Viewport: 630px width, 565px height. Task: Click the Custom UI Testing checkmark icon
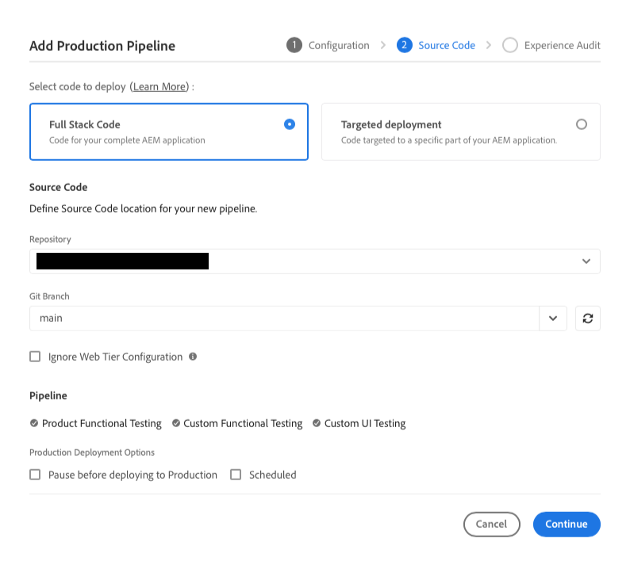[317, 423]
